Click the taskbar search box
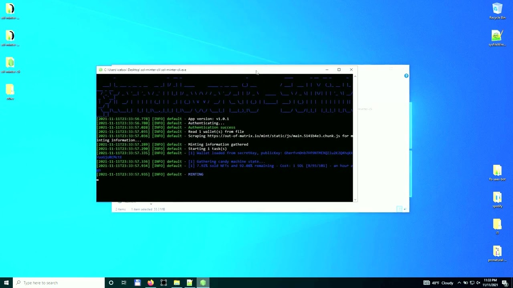513x288 pixels. coord(58,283)
